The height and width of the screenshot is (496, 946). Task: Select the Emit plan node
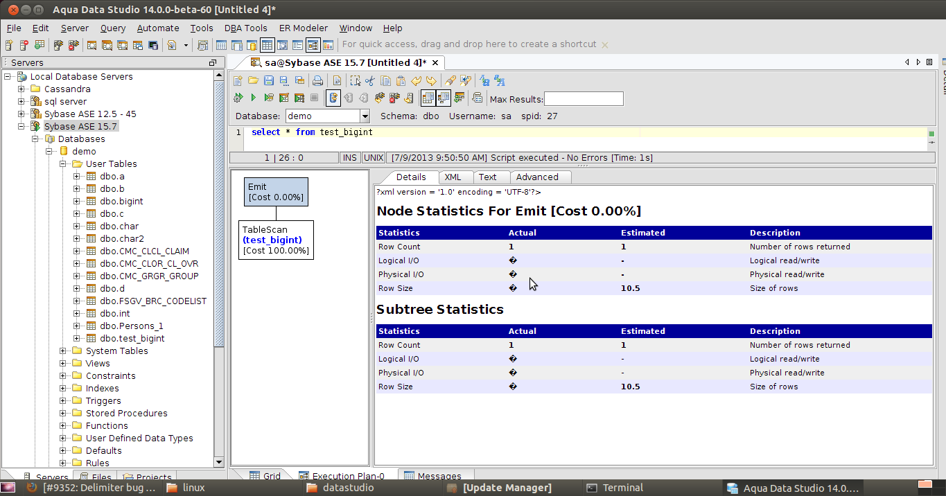pos(276,192)
